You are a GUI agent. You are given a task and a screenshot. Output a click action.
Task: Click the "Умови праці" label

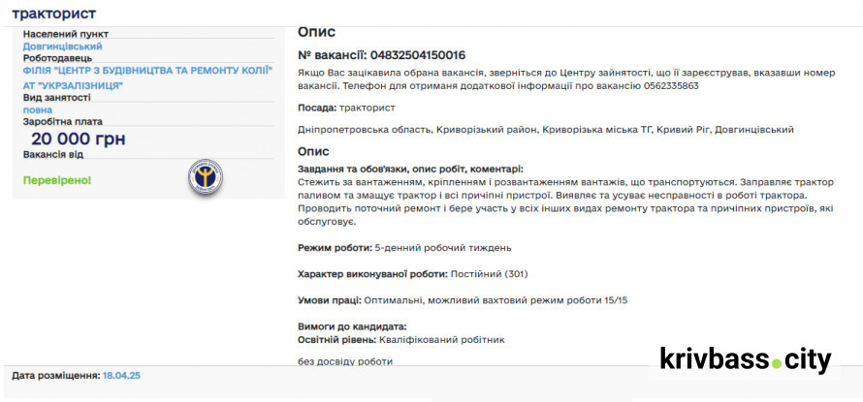point(329,300)
